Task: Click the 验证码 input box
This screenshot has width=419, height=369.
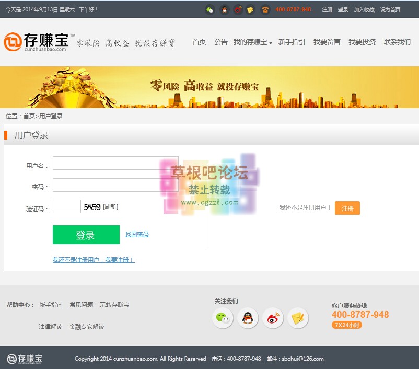Action: pyautogui.click(x=67, y=207)
